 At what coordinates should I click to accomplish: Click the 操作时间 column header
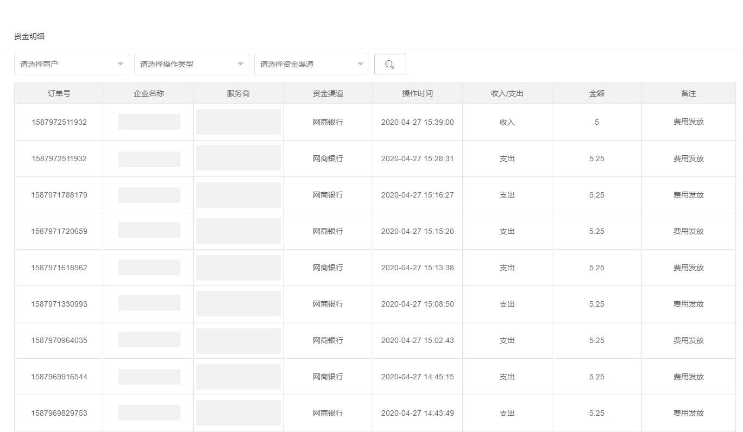tap(418, 93)
